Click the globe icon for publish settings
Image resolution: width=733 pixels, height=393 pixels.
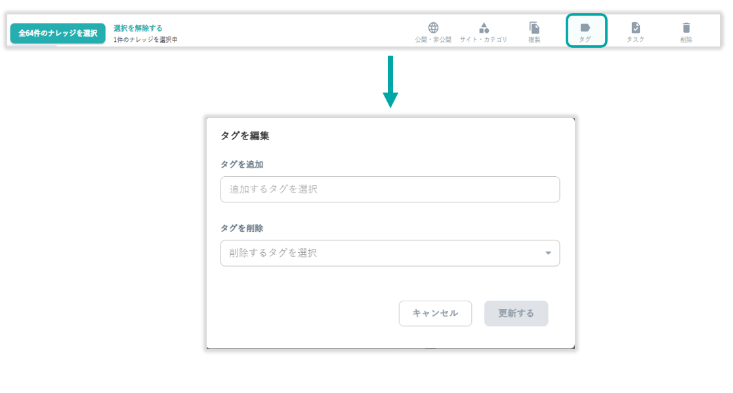[x=433, y=28]
